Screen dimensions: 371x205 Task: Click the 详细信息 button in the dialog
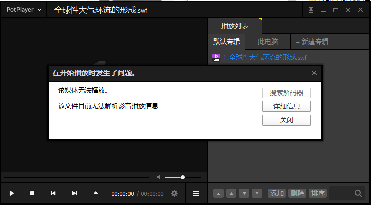coord(286,107)
